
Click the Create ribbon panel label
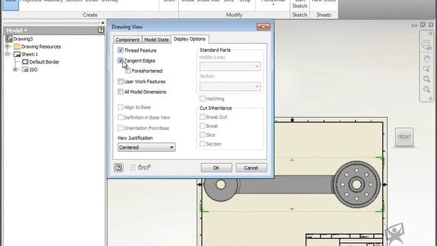[x=90, y=15]
